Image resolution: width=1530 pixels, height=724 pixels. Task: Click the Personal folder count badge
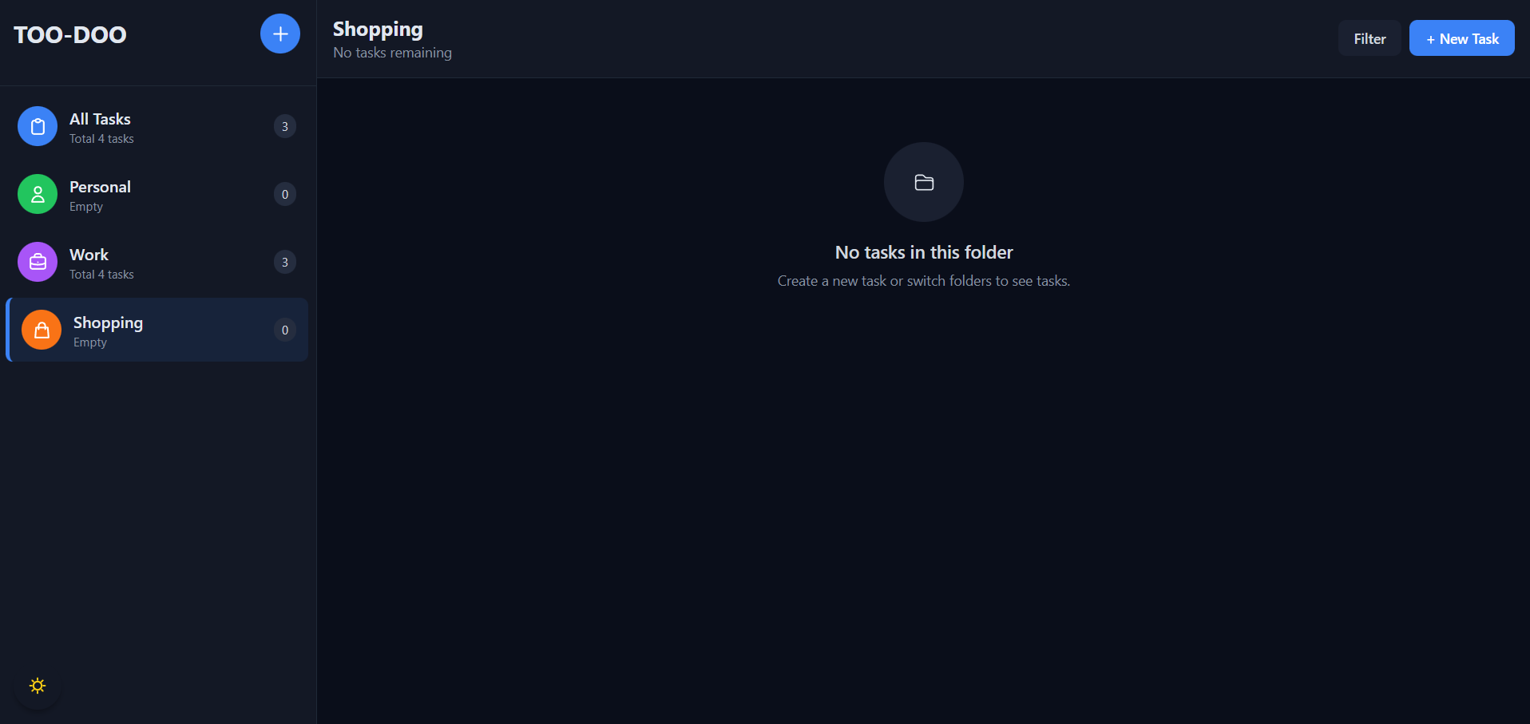click(285, 194)
